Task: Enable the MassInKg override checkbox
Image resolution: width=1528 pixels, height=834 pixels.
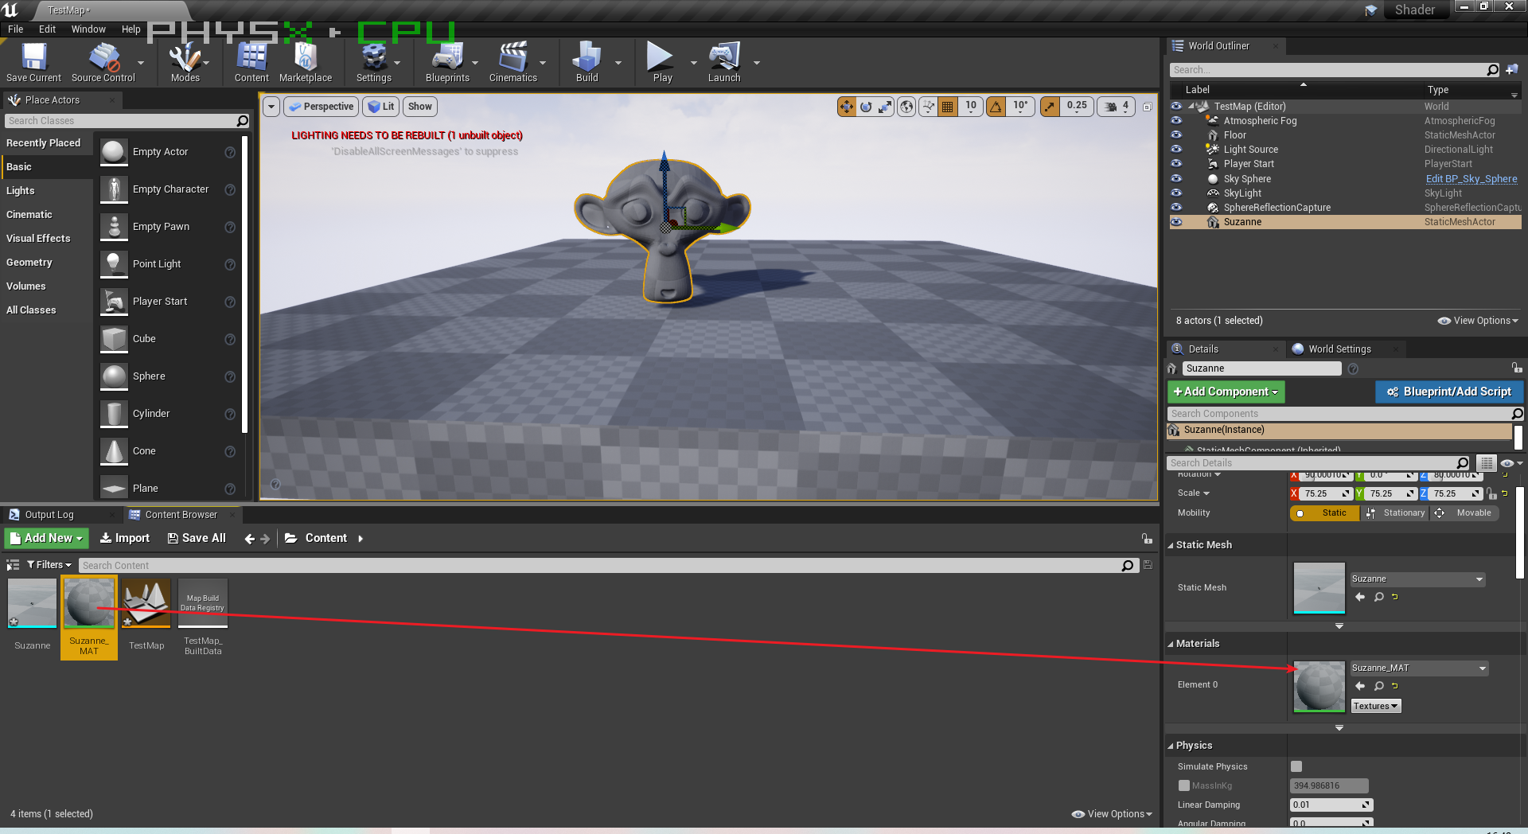Action: point(1184,785)
